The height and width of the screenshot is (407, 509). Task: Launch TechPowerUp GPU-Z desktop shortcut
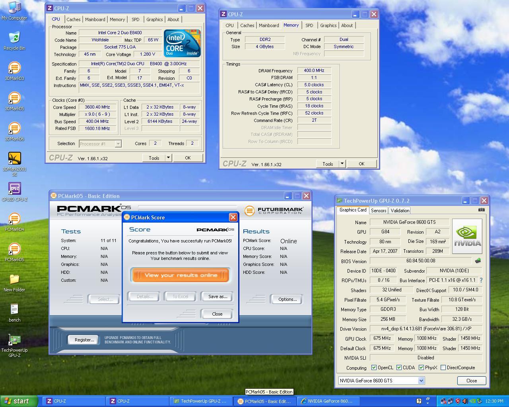click(x=14, y=345)
